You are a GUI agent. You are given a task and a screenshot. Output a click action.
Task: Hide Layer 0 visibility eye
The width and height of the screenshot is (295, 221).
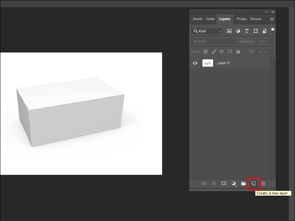pos(195,63)
